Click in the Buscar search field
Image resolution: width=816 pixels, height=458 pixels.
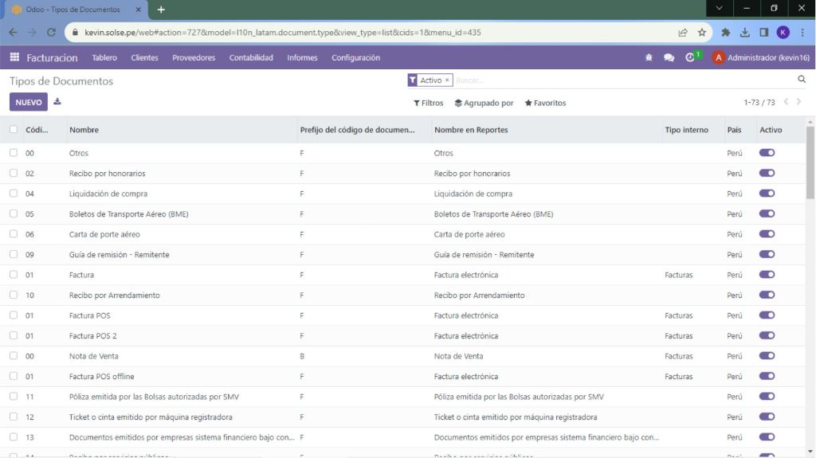coord(622,80)
